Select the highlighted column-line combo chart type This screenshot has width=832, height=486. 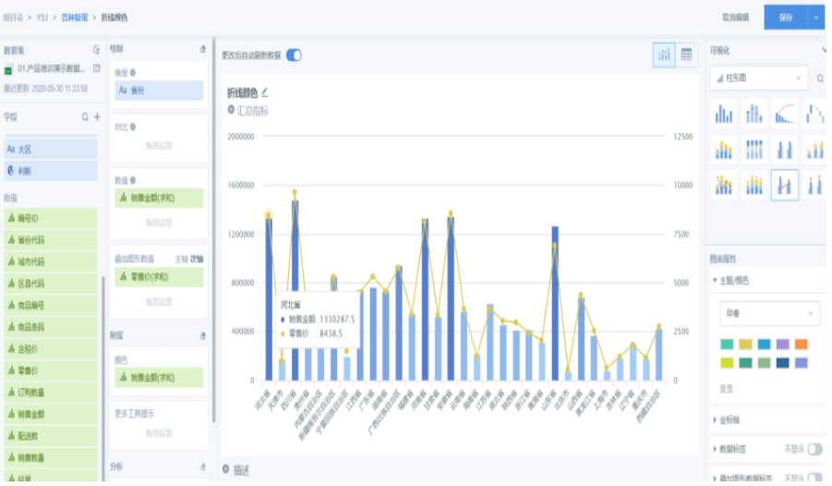click(x=785, y=185)
